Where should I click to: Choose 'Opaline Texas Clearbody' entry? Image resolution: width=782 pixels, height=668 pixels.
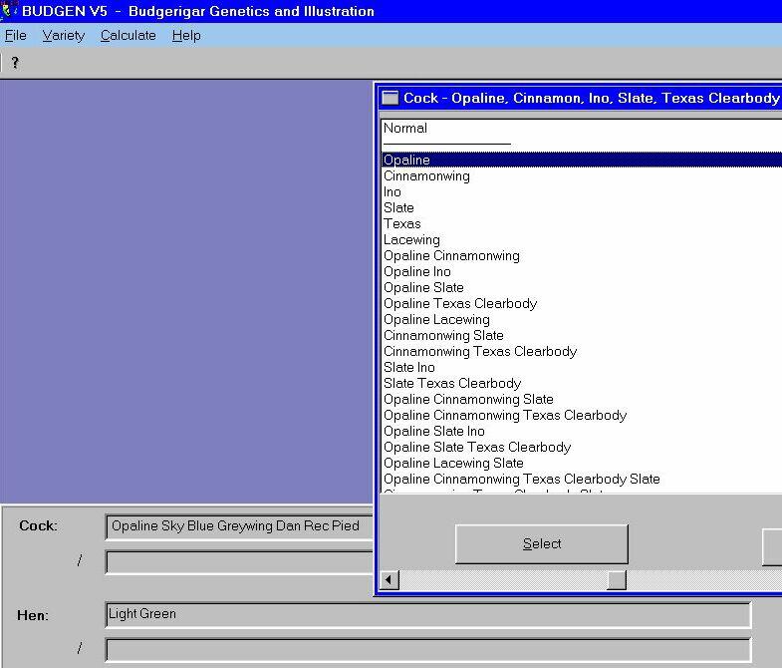582,303
